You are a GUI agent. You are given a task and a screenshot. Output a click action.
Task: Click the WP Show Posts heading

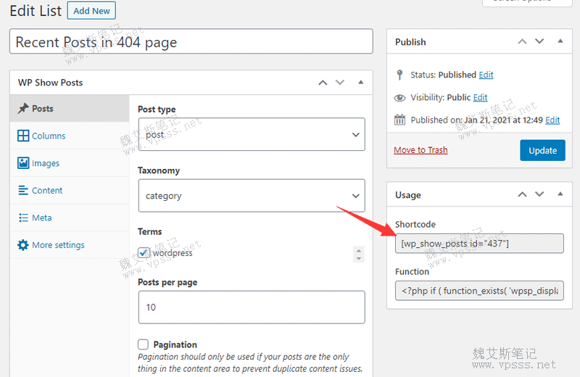tap(50, 83)
